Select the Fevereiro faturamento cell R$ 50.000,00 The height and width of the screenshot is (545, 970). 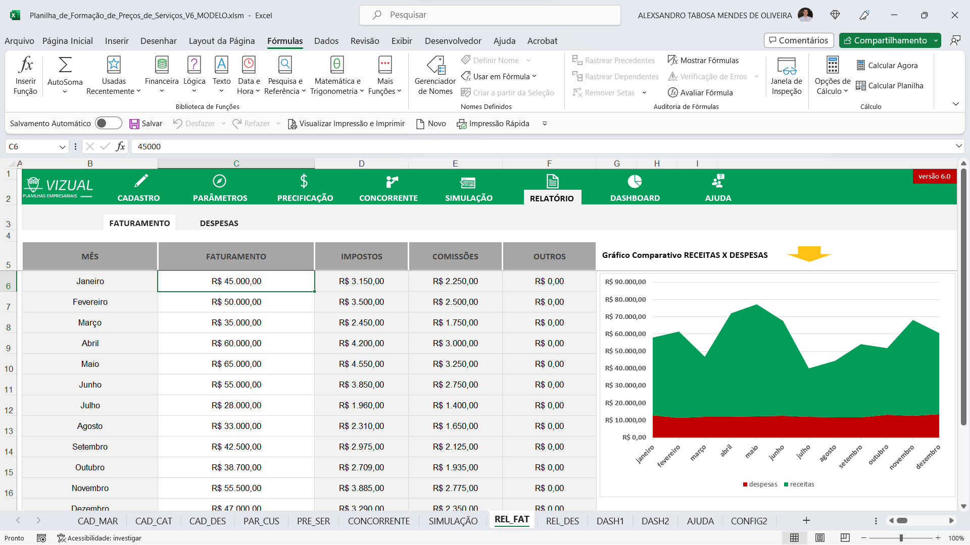click(236, 302)
